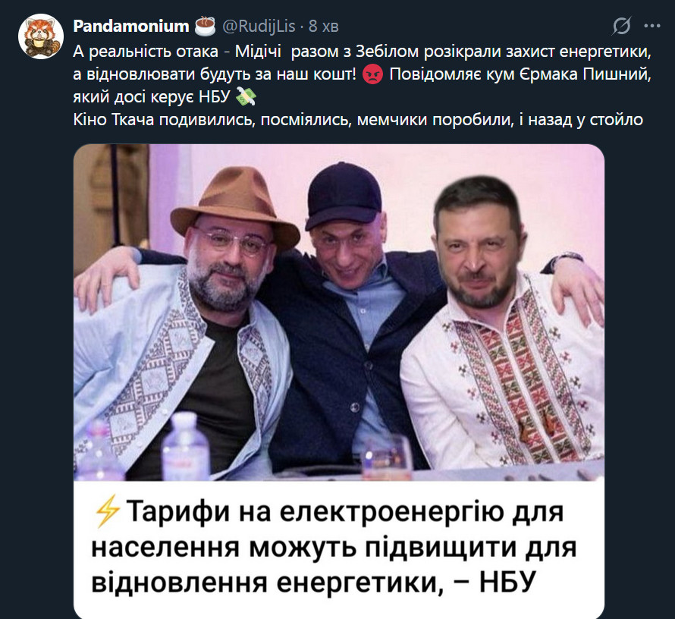675x619 pixels.
Task: Open the red panda profile avatar
Action: (41, 36)
